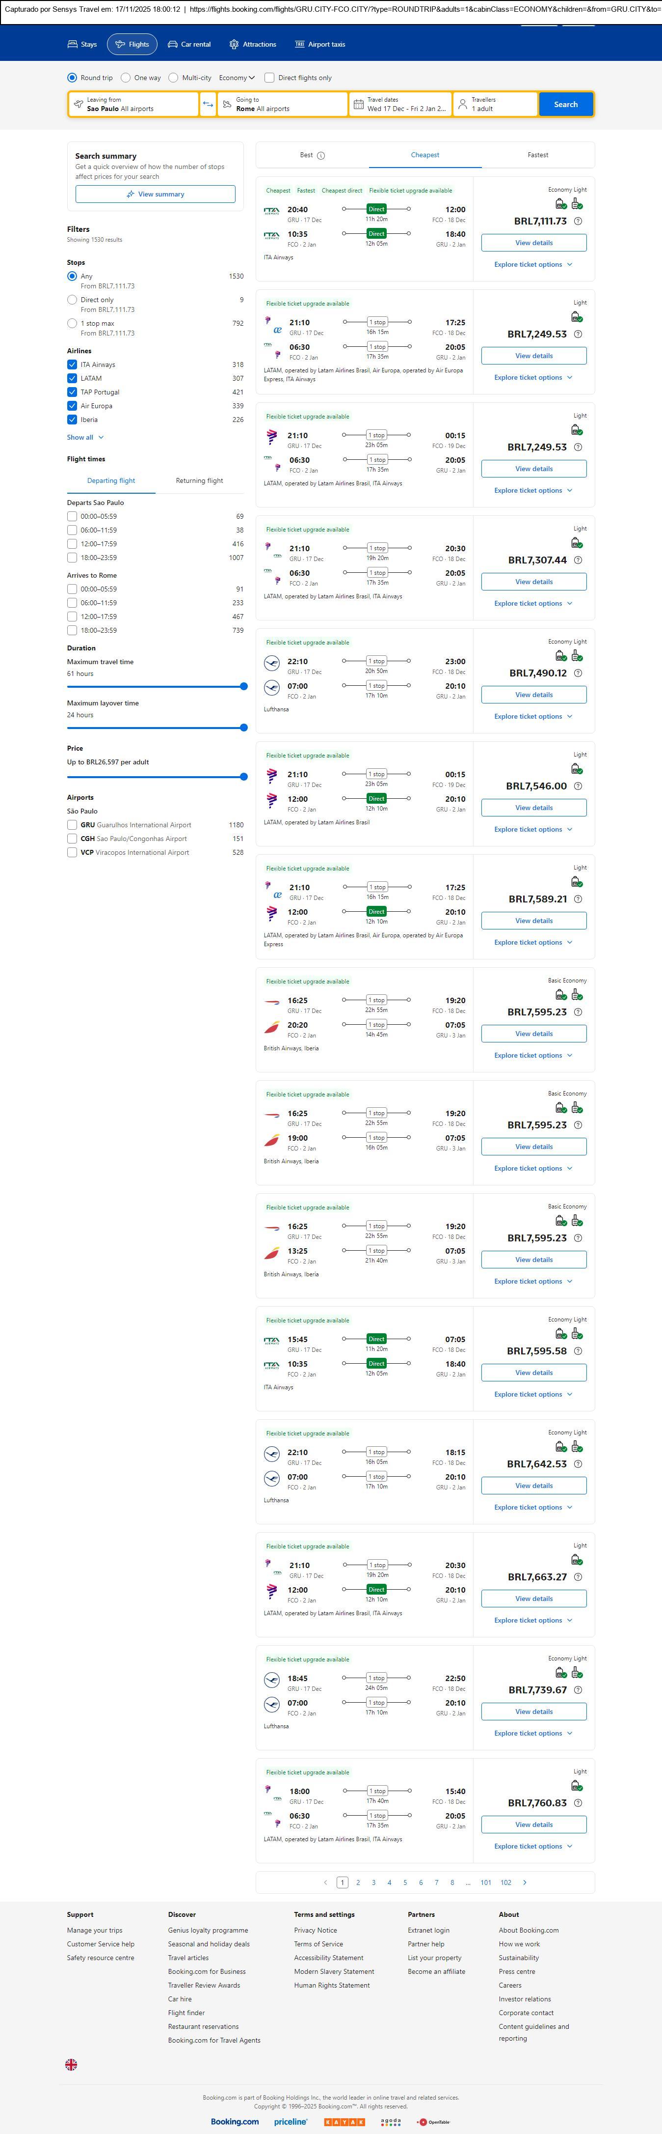Click the price info icon beside BRL7,111.73
The width and height of the screenshot is (662, 2134).
click(x=578, y=221)
